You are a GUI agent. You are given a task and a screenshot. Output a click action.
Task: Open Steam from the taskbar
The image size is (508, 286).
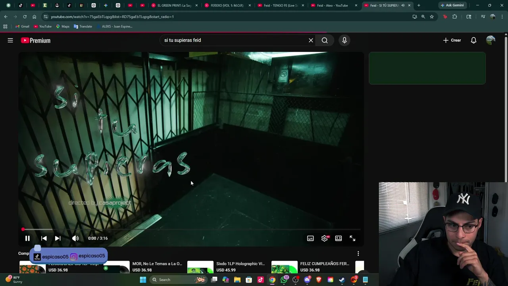(x=342, y=280)
